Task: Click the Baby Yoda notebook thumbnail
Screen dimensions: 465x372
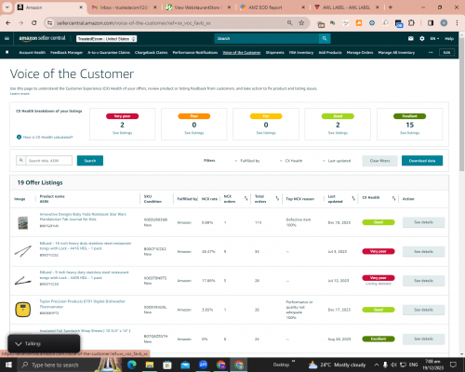Action: 23,223
